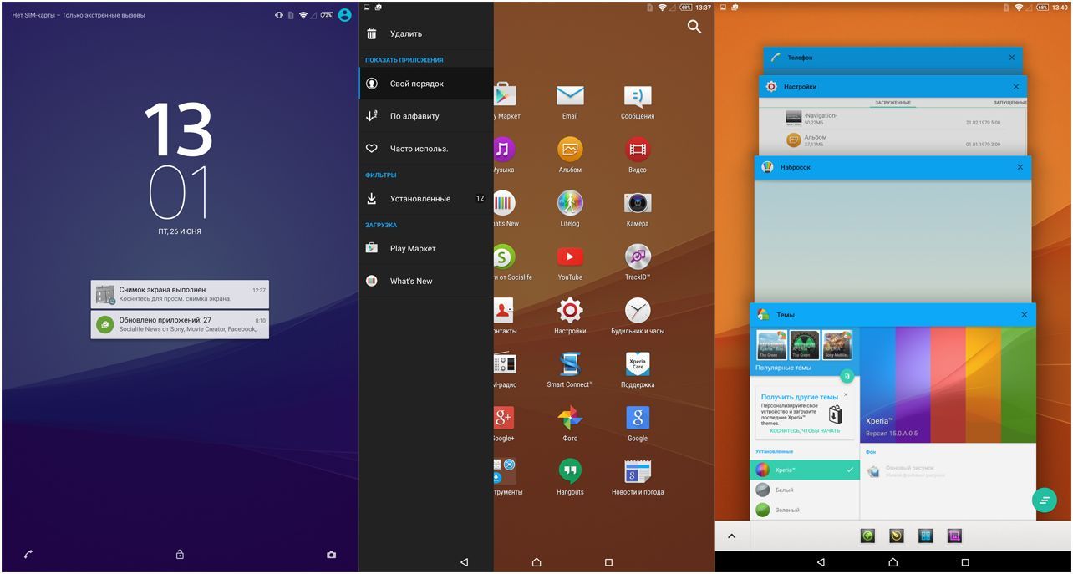Viewport: 1073px width, 574px height.
Task: Tap the phone shortcut on the lock screen
Action: click(x=28, y=554)
